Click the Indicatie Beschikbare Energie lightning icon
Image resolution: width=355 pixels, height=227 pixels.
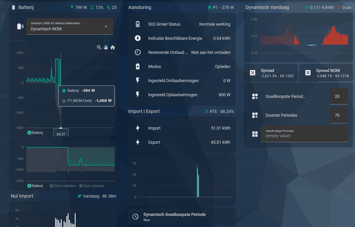(138, 38)
